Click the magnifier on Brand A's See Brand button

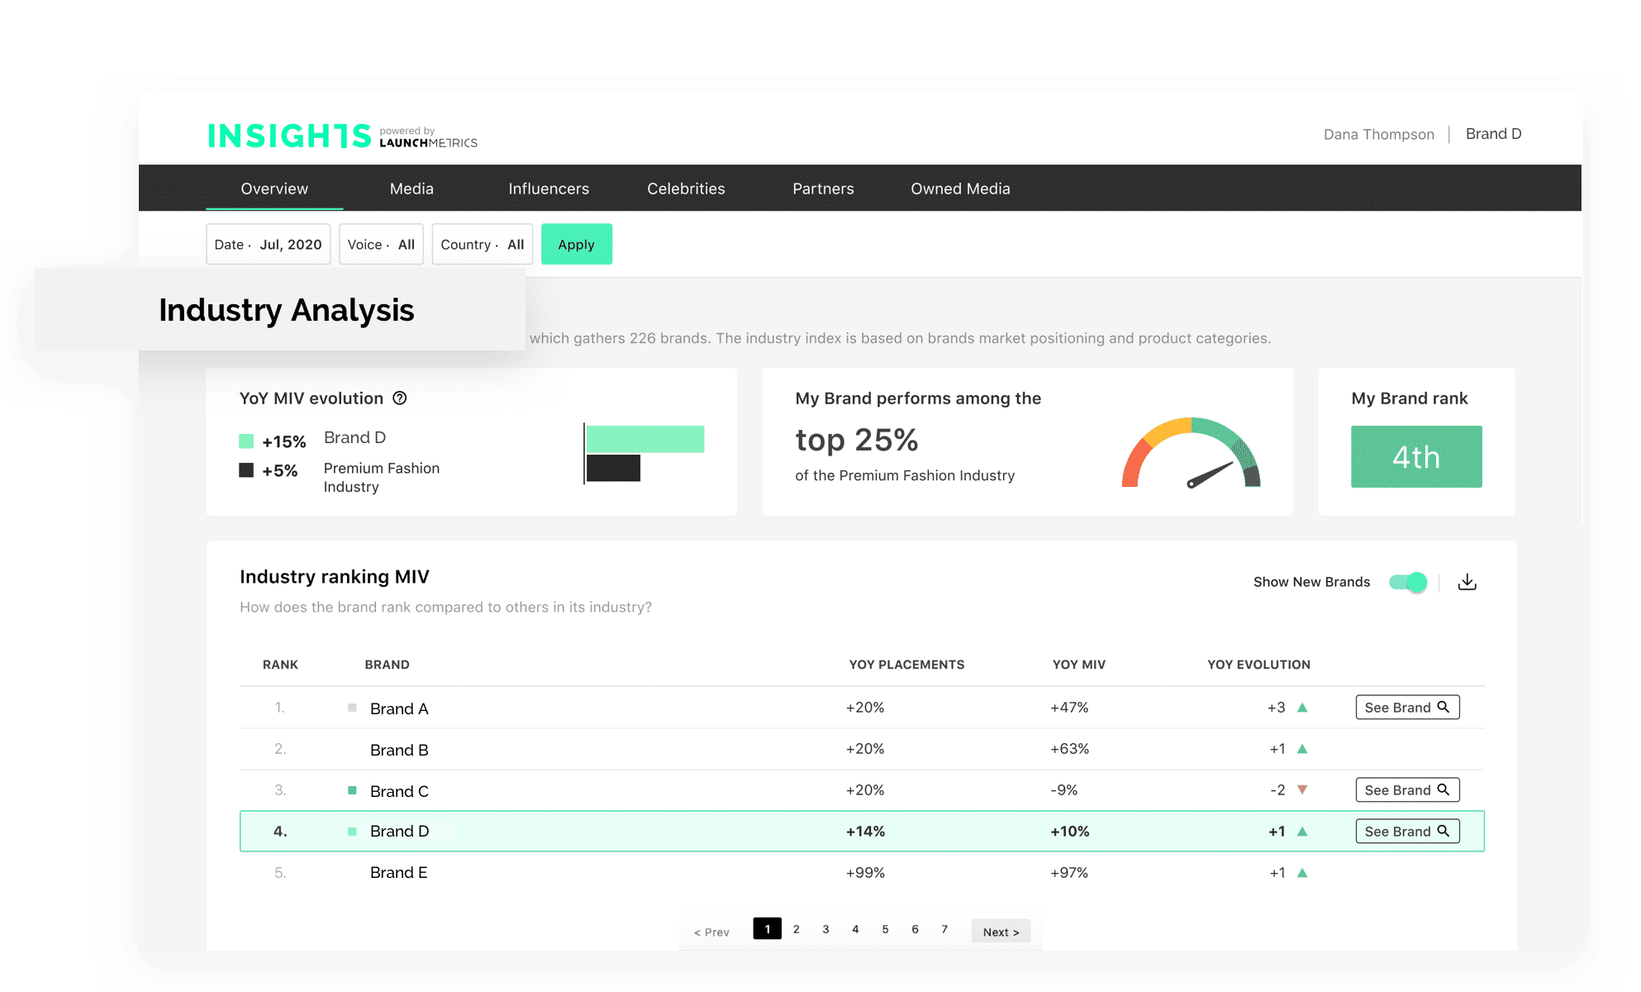click(1444, 707)
